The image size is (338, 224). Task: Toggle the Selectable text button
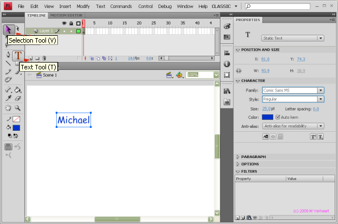point(266,136)
